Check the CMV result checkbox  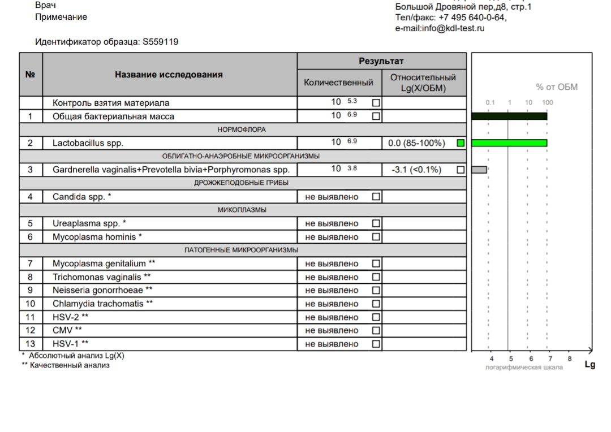376,331
